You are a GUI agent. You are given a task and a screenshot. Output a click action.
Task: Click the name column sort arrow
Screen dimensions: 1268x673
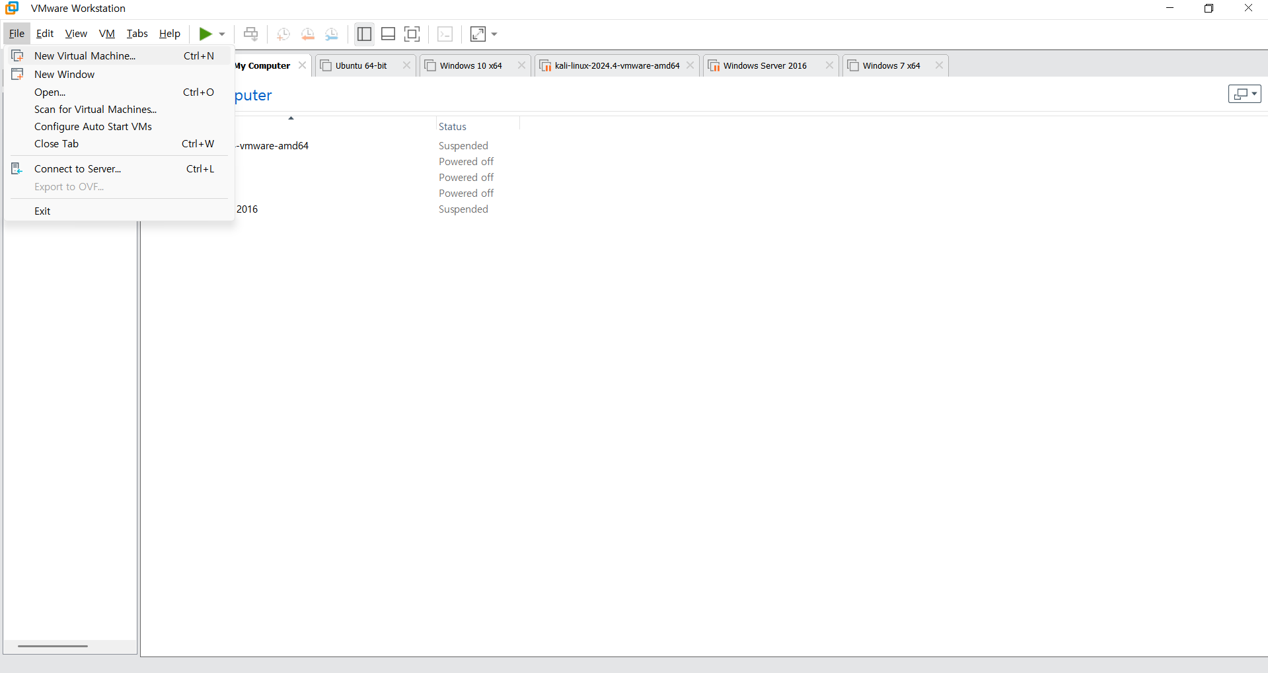(x=291, y=118)
